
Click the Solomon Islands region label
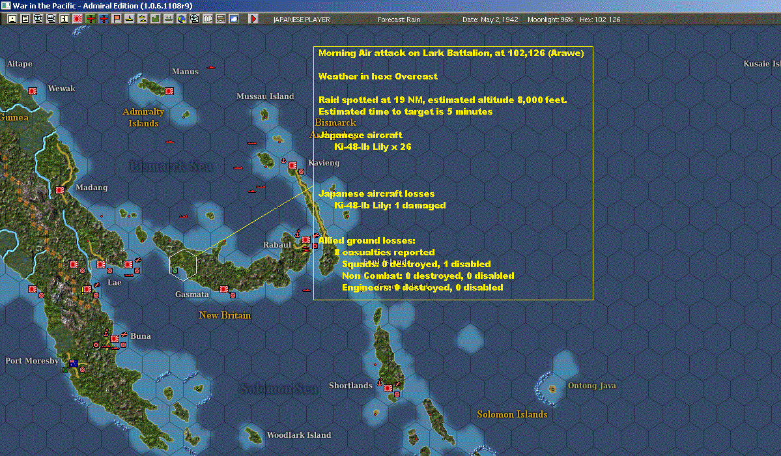512,414
